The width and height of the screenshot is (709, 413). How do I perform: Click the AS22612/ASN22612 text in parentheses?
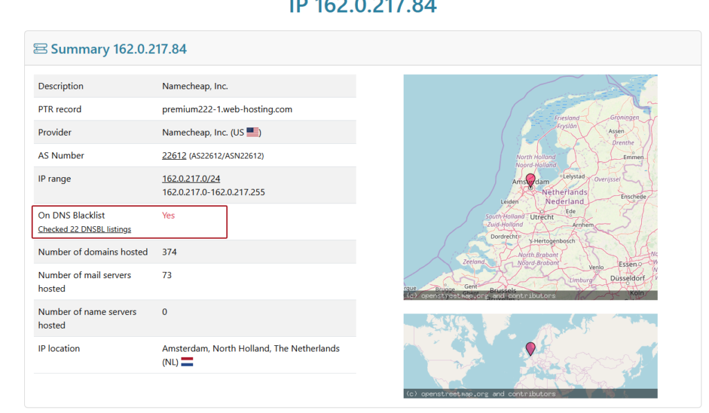point(226,156)
